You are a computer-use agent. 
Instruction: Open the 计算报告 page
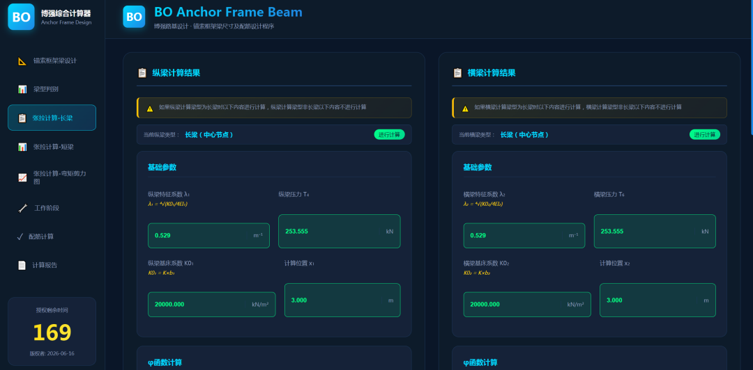(x=52, y=265)
